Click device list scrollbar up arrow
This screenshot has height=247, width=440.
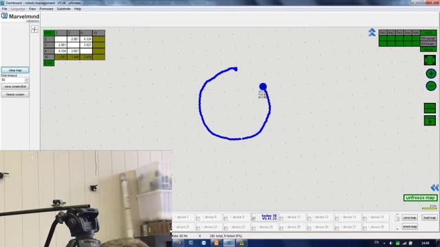[x=397, y=215]
